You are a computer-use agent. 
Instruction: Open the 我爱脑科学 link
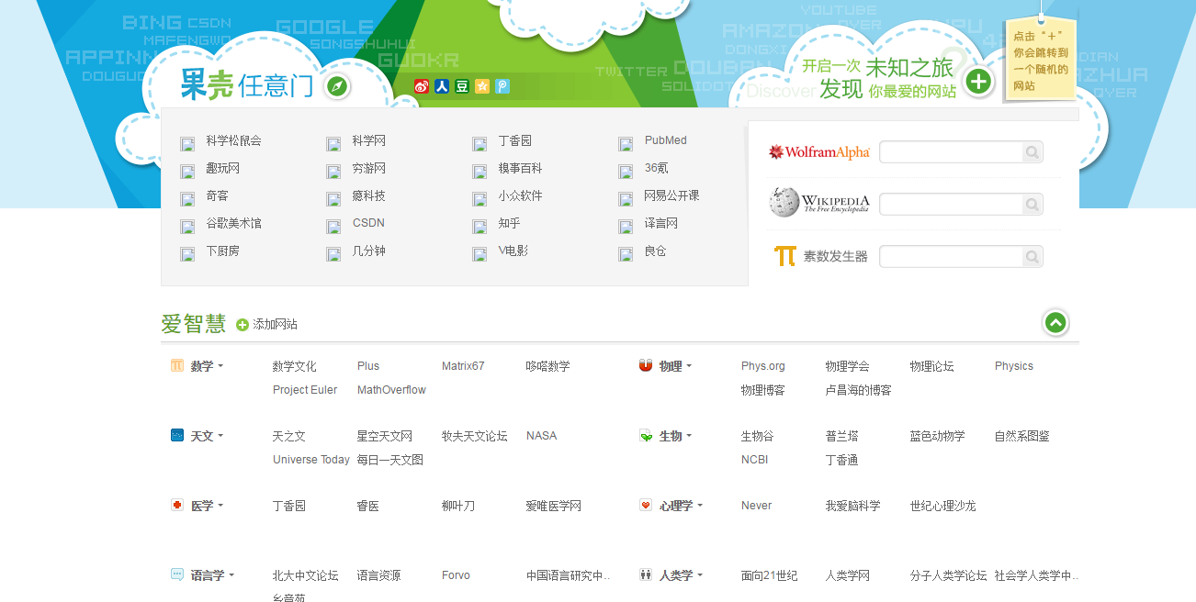pyautogui.click(x=853, y=506)
